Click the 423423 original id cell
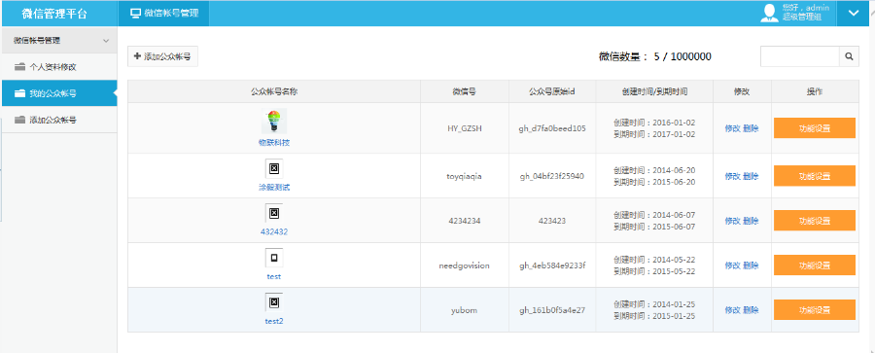The image size is (875, 353). (x=552, y=221)
